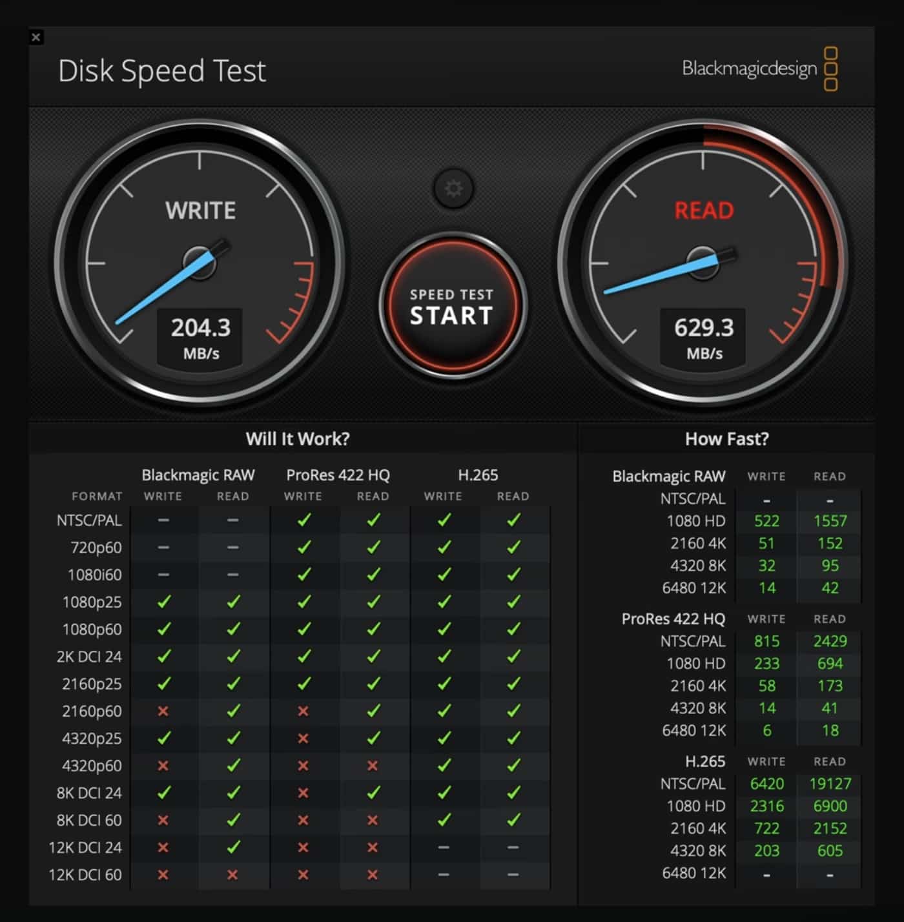The image size is (904, 922).
Task: Click the 4320p25 format row label
Action: 92,739
